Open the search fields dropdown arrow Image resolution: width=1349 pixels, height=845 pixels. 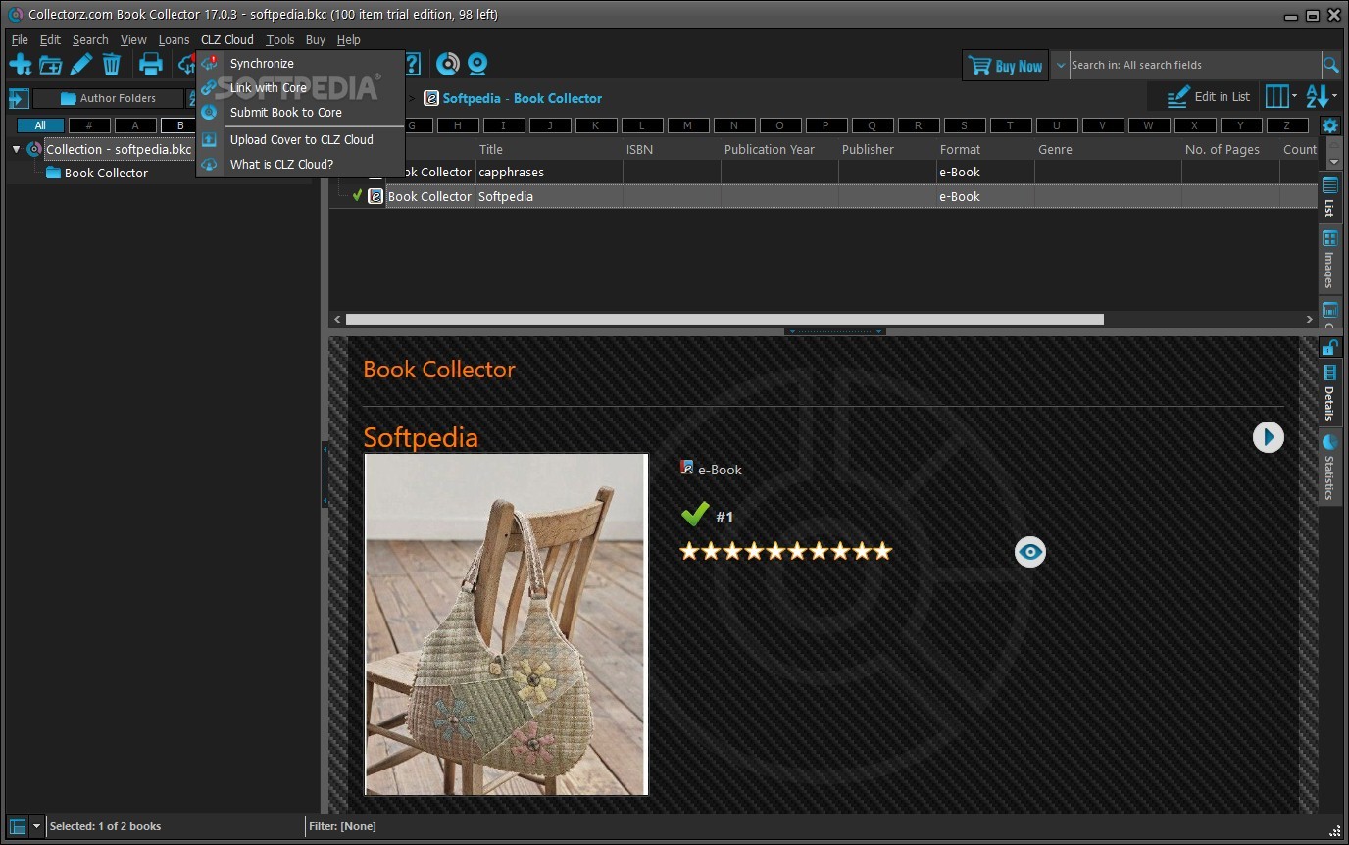coord(1061,65)
